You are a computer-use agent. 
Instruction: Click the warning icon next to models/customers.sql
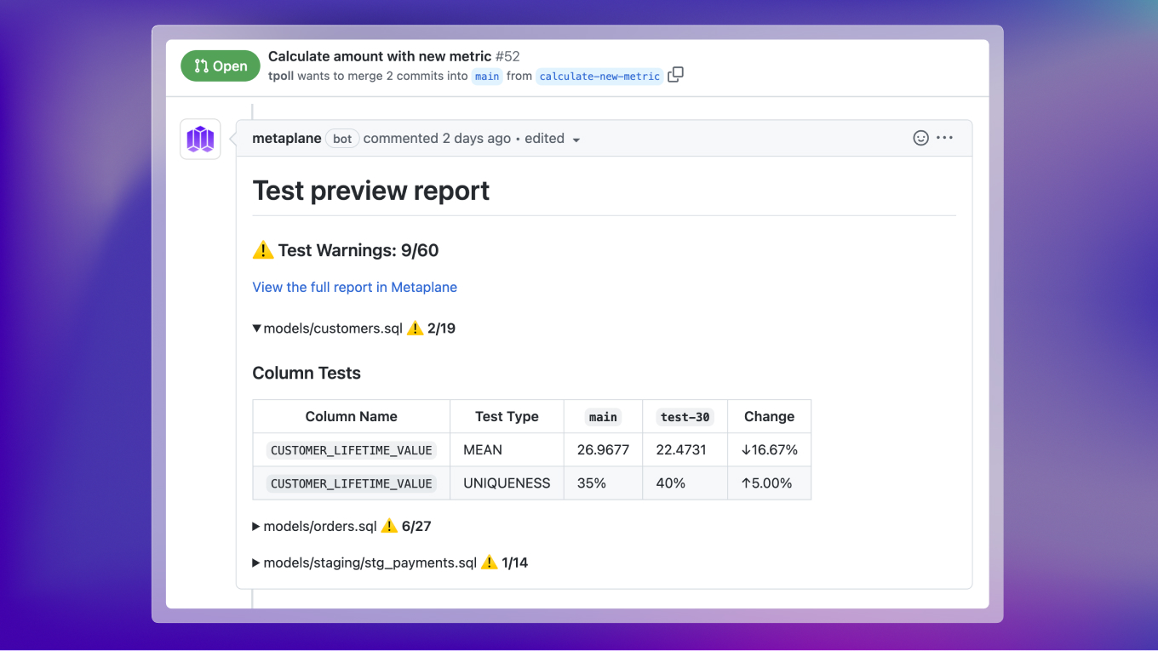point(415,328)
